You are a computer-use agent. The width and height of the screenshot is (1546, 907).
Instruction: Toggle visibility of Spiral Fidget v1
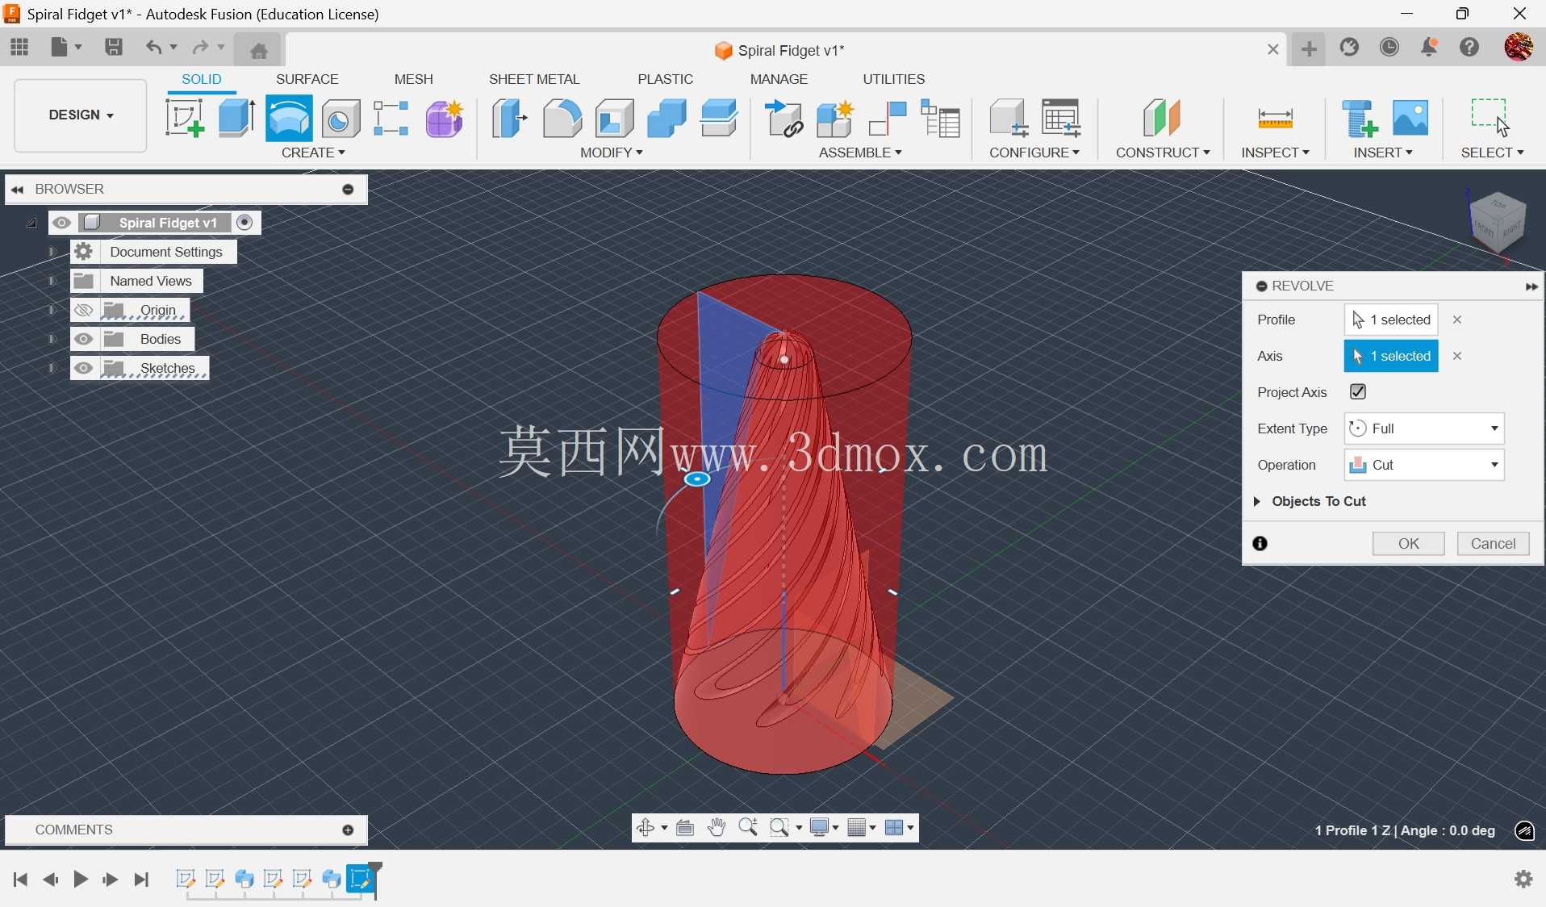click(62, 223)
